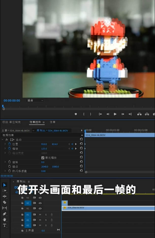This screenshot has height=238, width=155.
Task: Edit 缩放 value 125.0
Action: 44,149
